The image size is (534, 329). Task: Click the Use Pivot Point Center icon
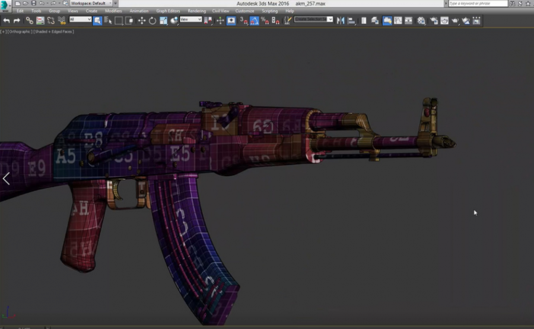208,21
